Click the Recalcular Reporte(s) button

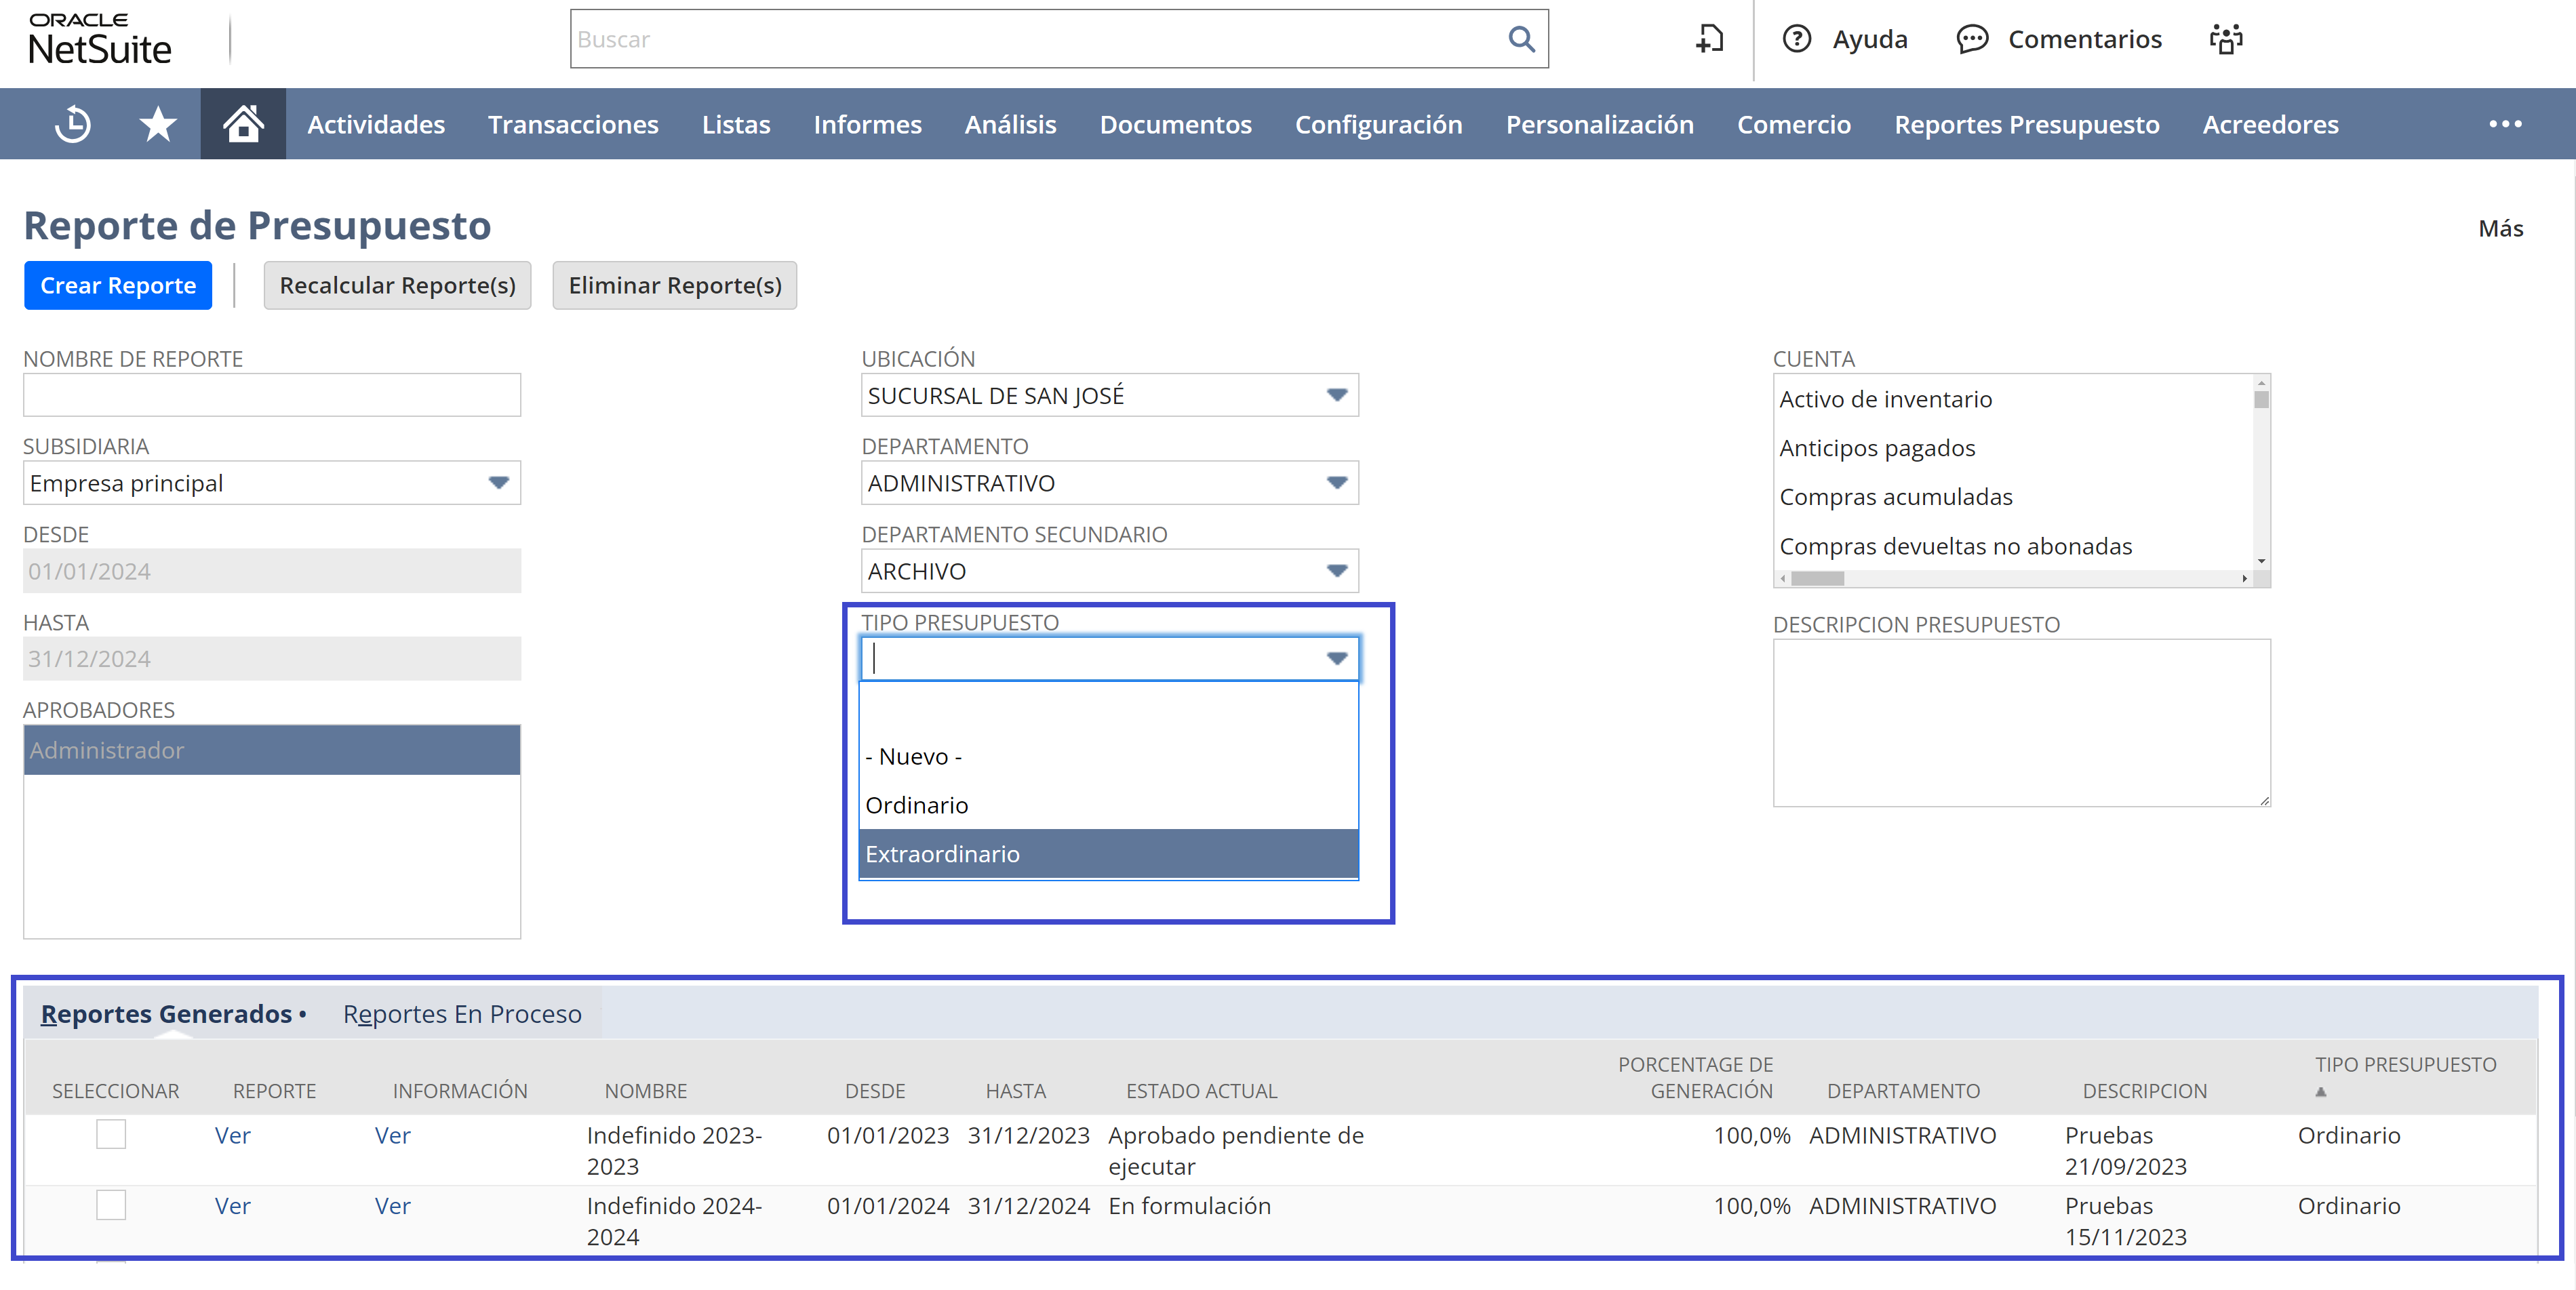[x=397, y=286]
